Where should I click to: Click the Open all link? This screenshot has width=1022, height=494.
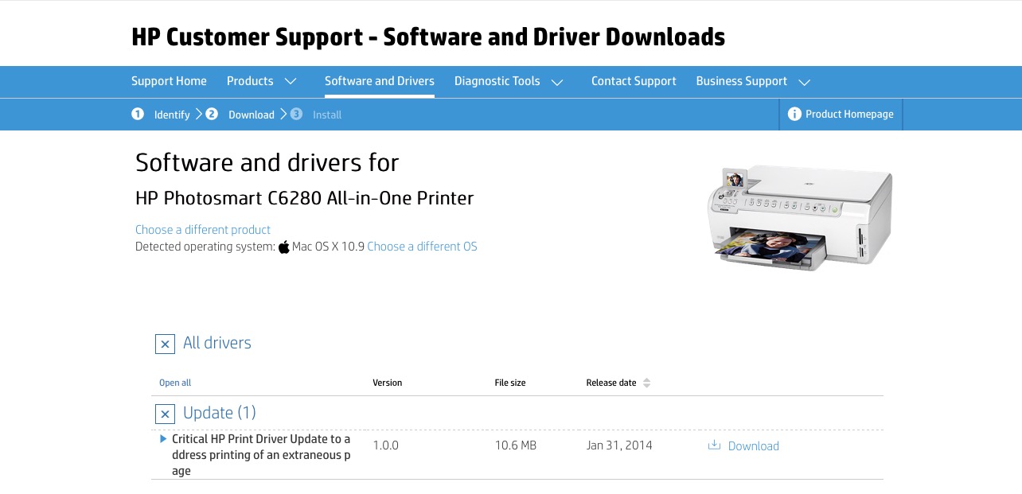point(175,383)
